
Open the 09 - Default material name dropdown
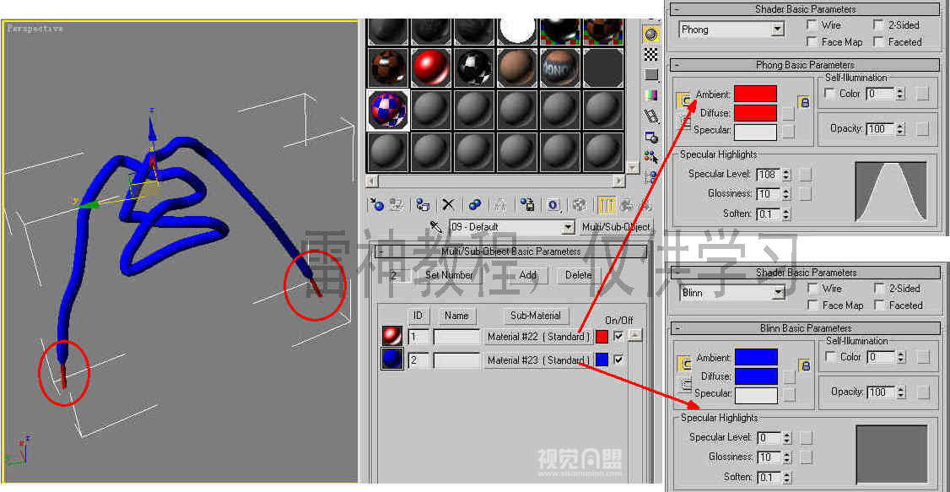tap(569, 228)
